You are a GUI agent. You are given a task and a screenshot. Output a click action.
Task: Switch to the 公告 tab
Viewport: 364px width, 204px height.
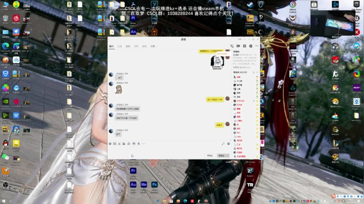point(119,46)
